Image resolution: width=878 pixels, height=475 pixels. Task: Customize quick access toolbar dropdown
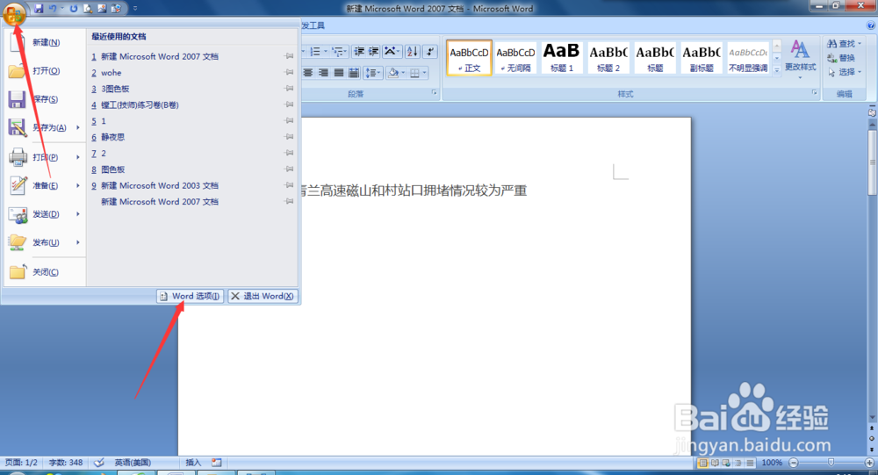click(135, 9)
